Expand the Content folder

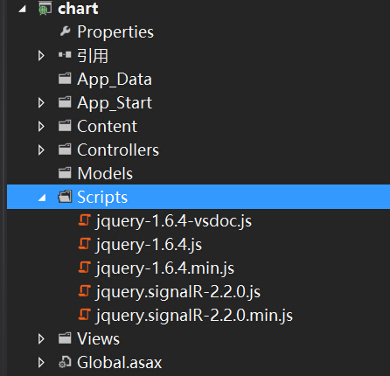click(41, 126)
